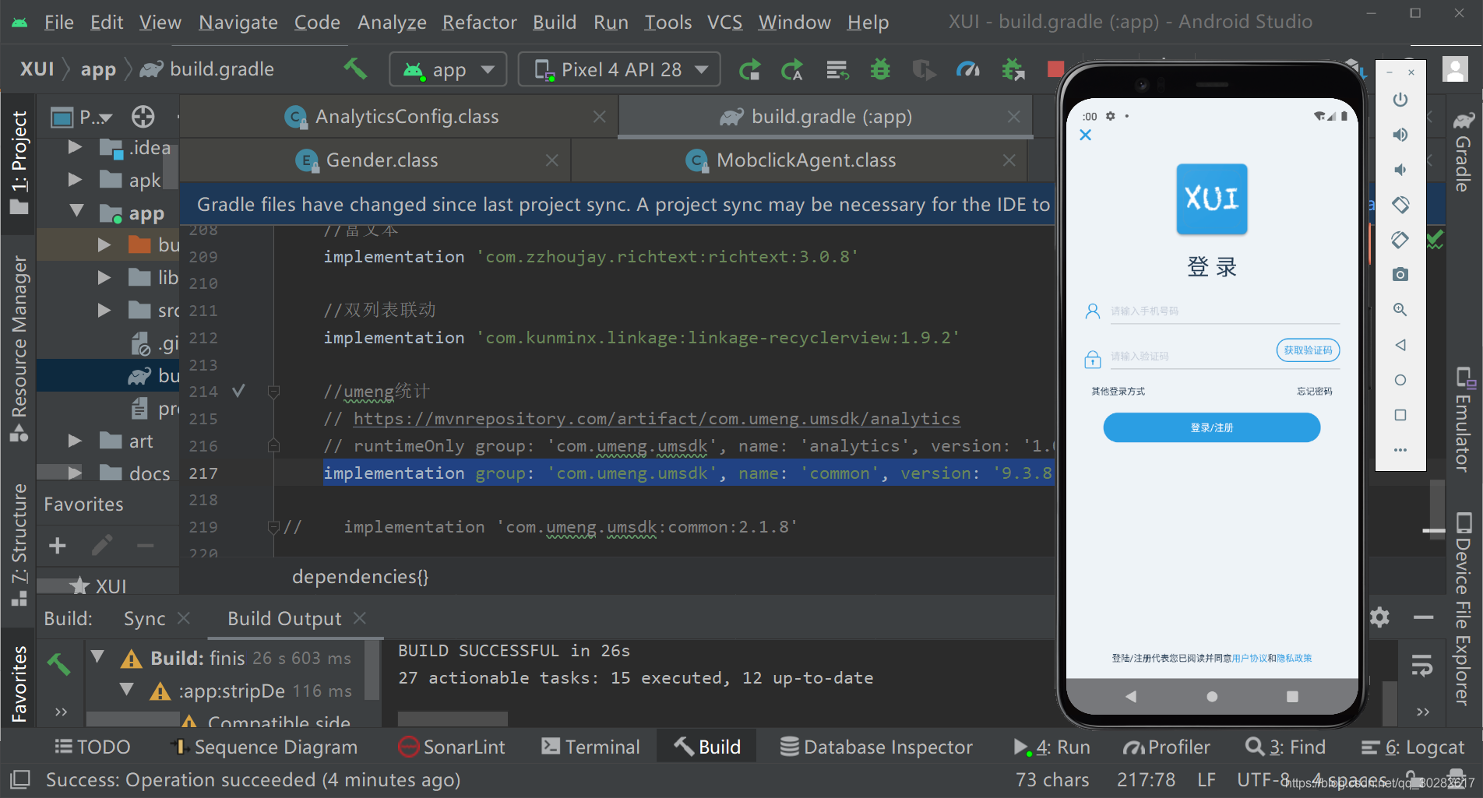
Task: Click the emulator power button
Action: click(1400, 100)
